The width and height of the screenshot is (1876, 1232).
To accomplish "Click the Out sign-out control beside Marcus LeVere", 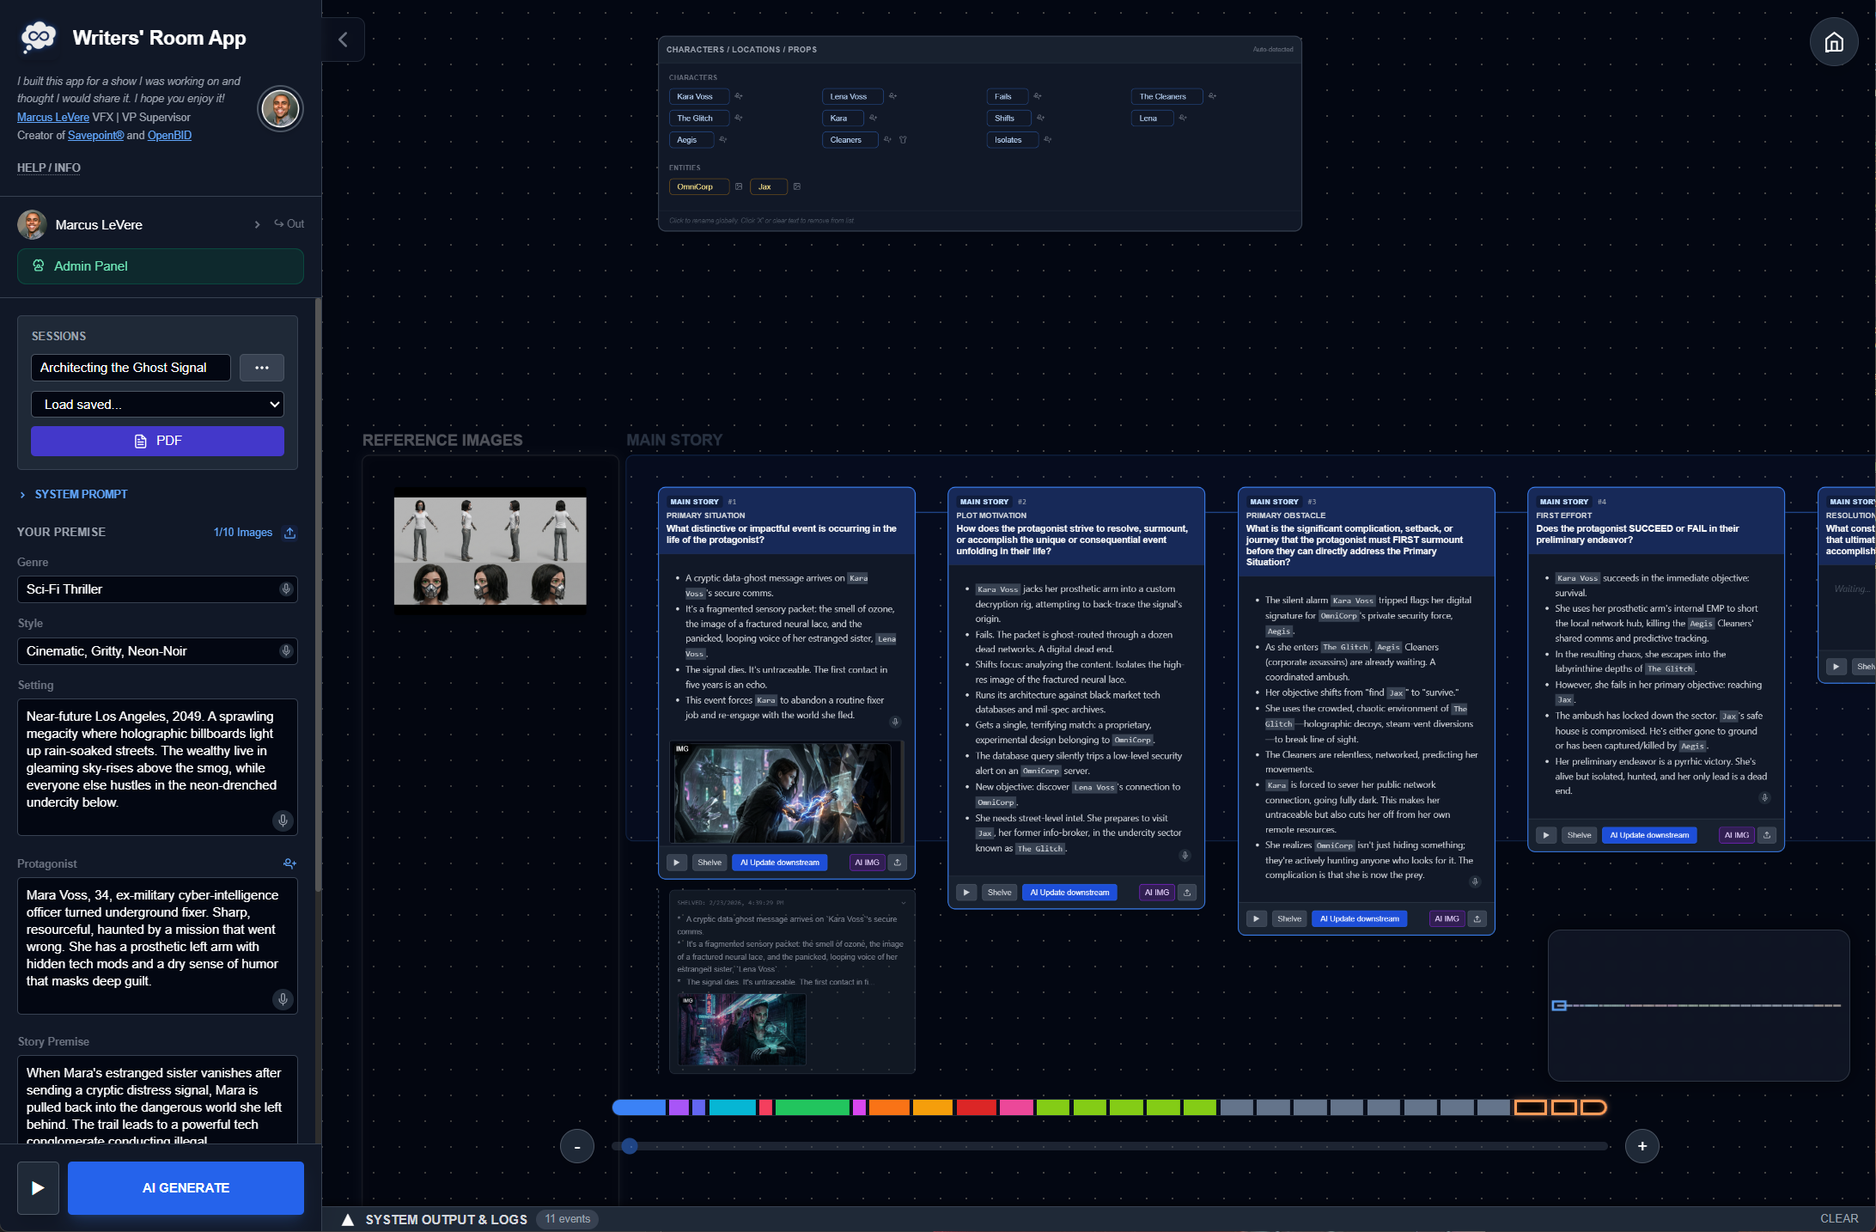I will click(x=289, y=223).
